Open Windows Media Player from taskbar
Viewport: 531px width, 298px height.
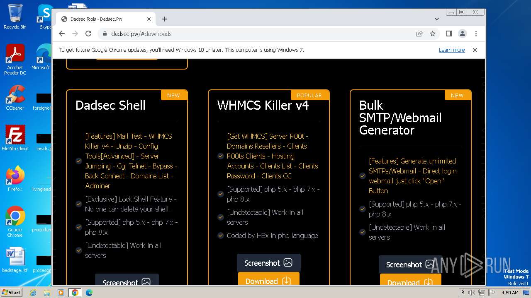[61, 293]
